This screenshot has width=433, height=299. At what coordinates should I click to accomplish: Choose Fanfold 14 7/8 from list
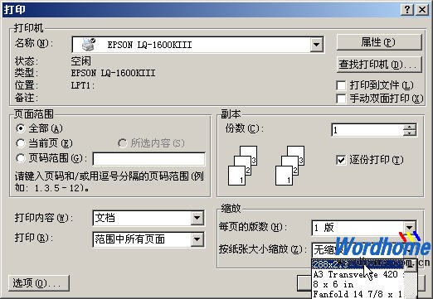click(x=358, y=294)
